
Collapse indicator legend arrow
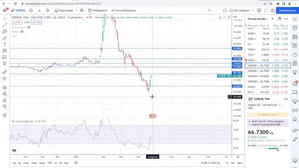[14, 36]
